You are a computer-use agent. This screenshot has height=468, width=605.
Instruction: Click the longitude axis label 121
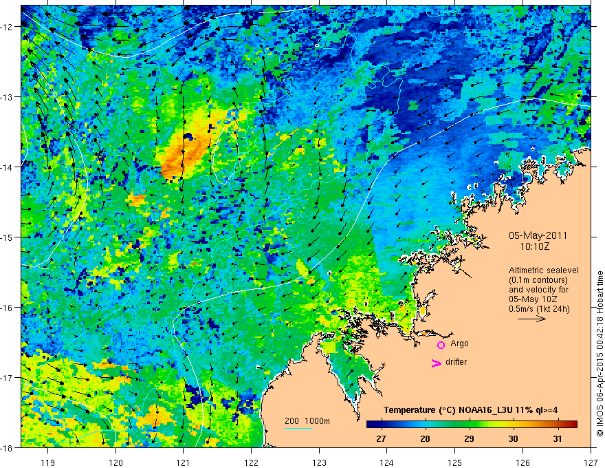pos(184,462)
